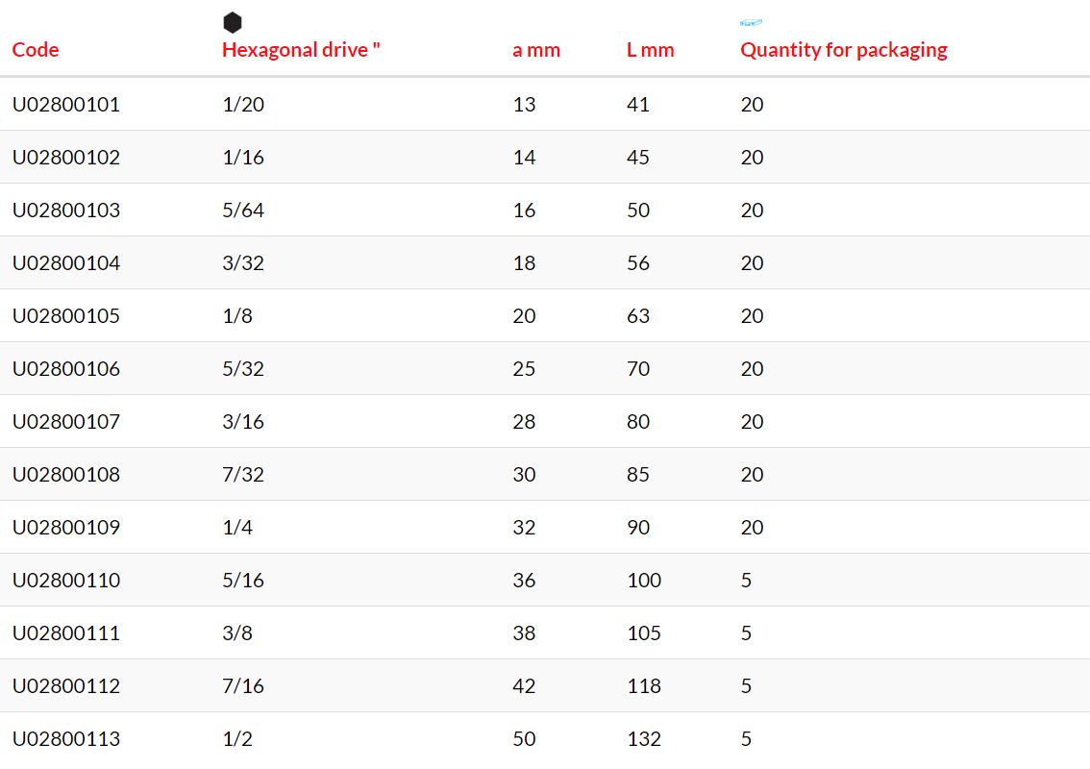This screenshot has width=1090, height=769.
Task: Click the Code column header
Action: [36, 50]
